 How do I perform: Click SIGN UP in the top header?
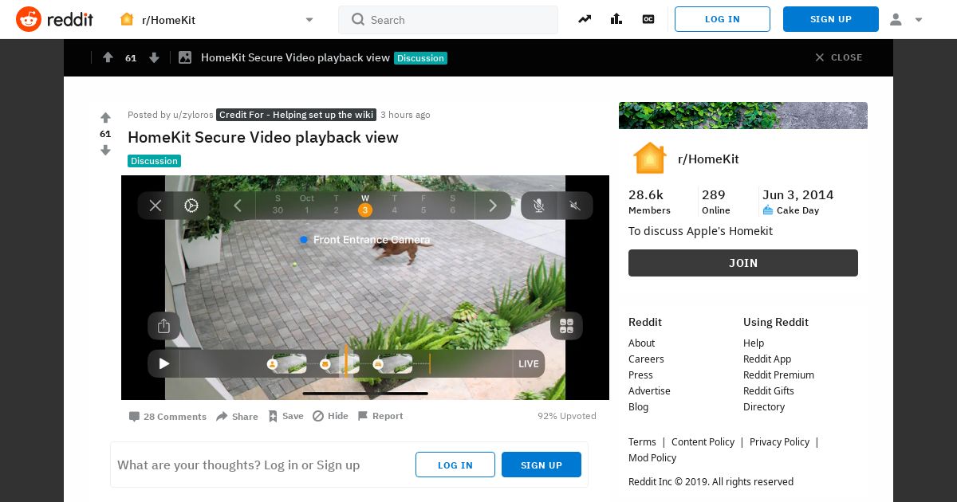point(831,19)
